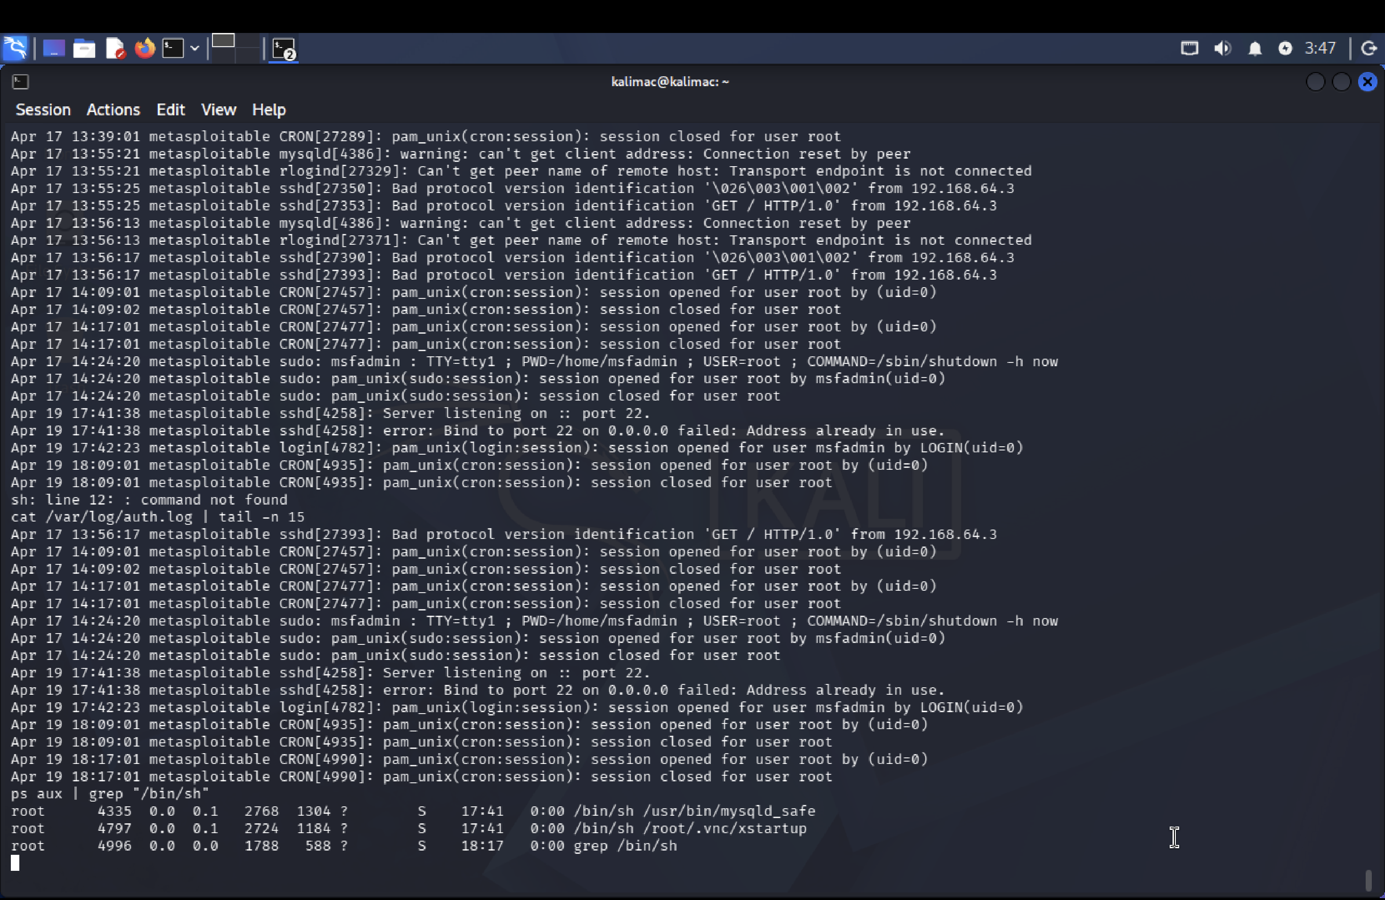Open network connections from the system tray
1385x900 pixels.
pyautogui.click(x=1189, y=48)
